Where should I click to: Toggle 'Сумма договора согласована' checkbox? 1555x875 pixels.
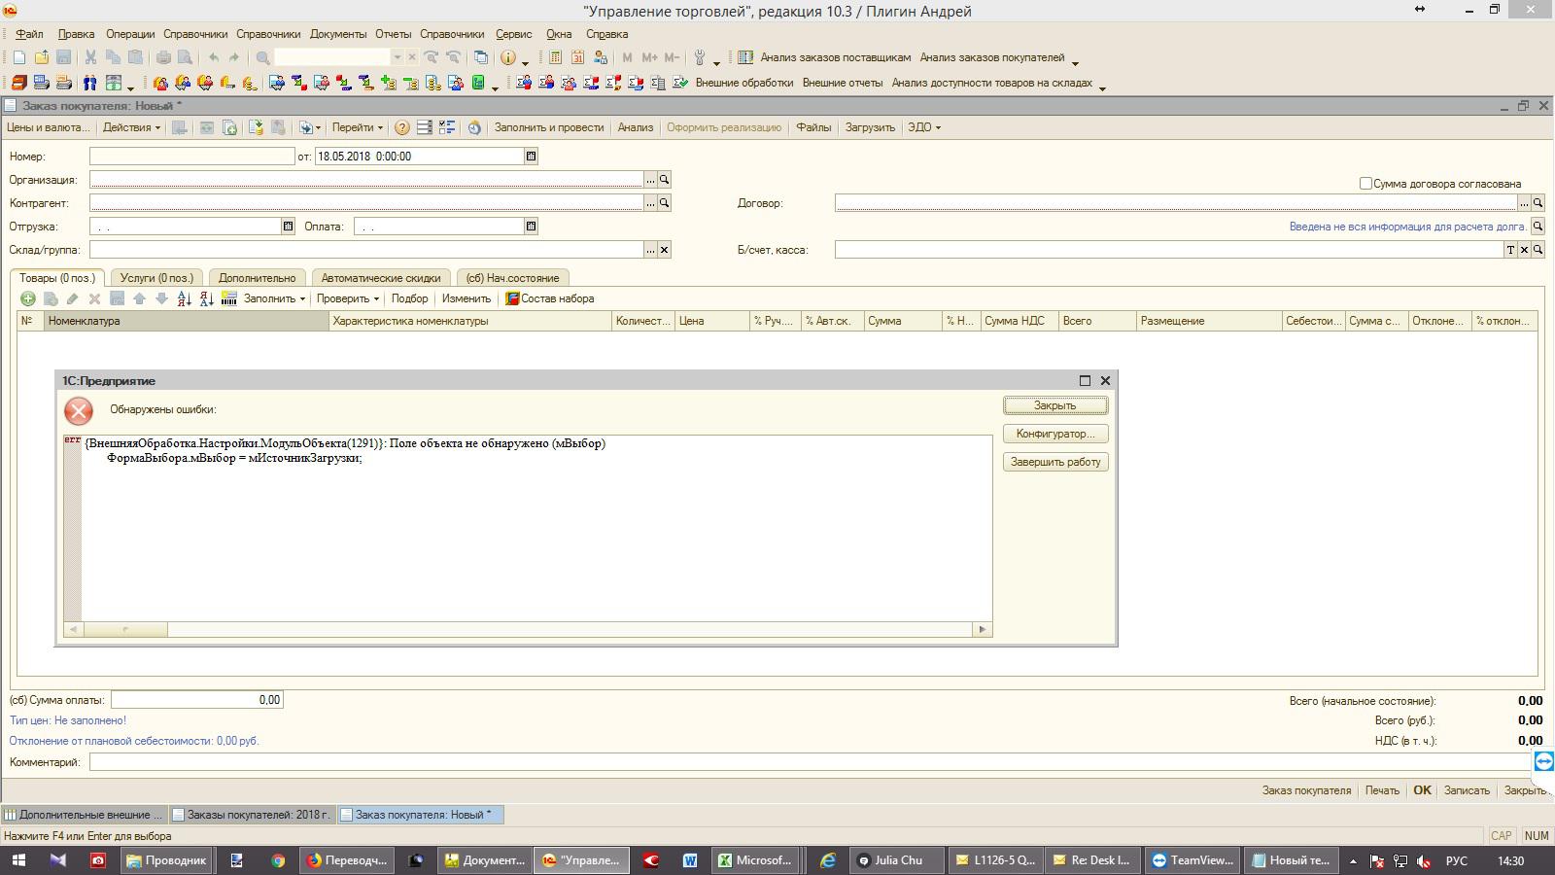tap(1365, 183)
